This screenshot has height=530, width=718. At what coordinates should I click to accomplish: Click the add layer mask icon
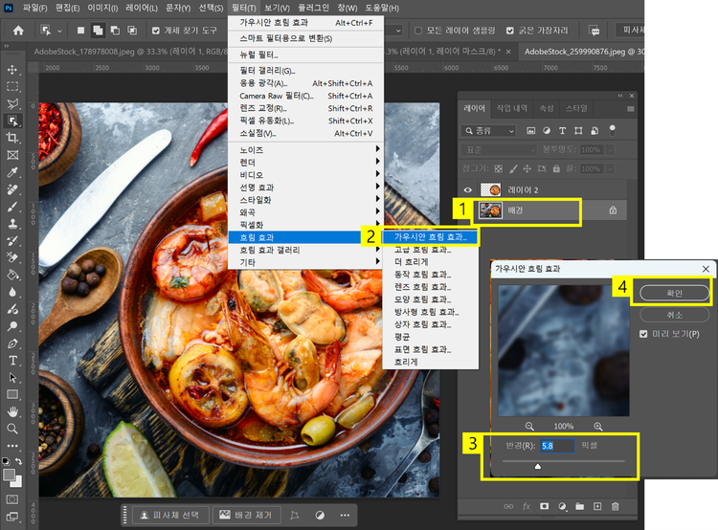pos(544,506)
